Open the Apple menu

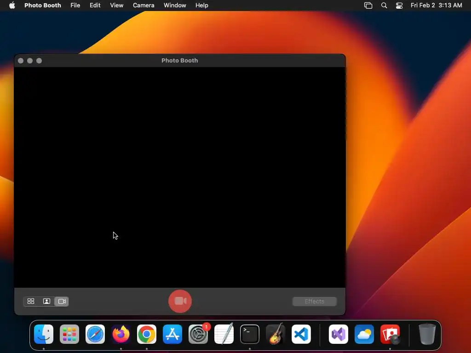[x=12, y=6]
